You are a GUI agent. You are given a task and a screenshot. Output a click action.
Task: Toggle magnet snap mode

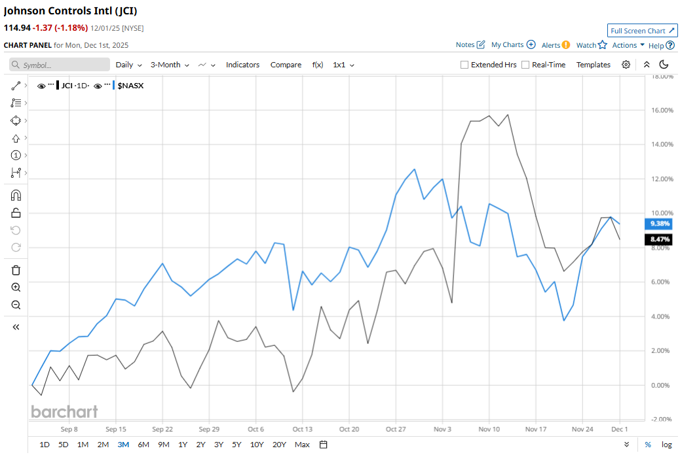coord(16,195)
